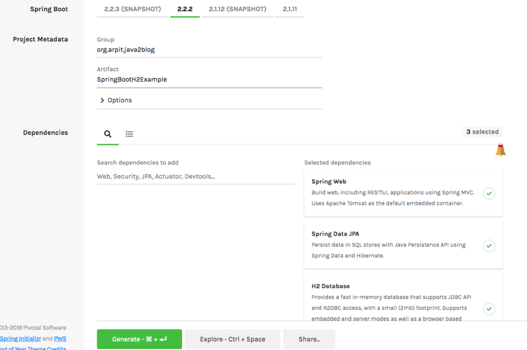Click the Christmas bell icon
The width and height of the screenshot is (527, 350).
click(x=500, y=150)
